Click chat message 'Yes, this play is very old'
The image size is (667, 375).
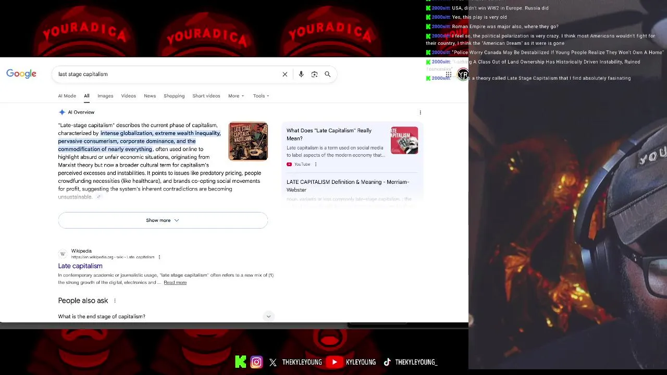pyautogui.click(x=466, y=18)
